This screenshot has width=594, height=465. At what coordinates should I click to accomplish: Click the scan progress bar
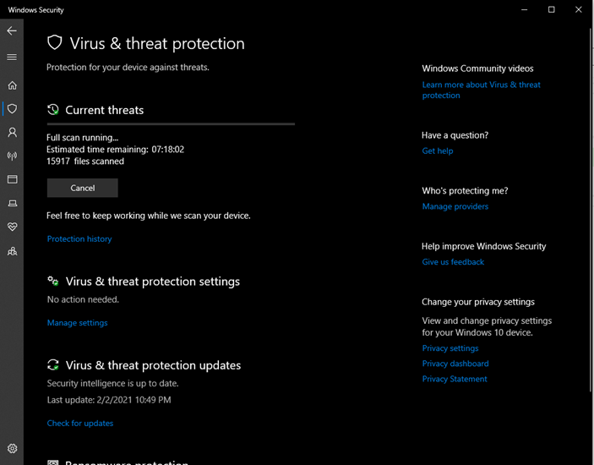click(x=171, y=124)
